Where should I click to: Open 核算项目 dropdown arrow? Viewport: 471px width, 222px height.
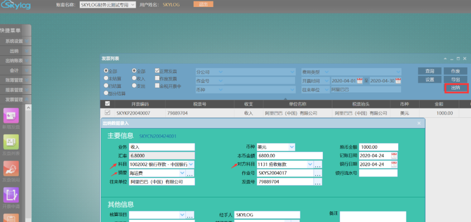click(182, 215)
